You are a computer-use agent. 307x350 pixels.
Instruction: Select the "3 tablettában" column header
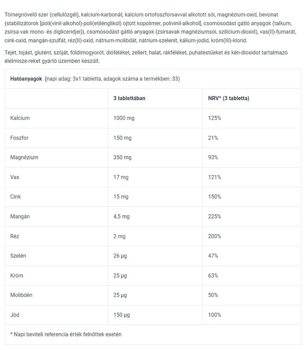[x=129, y=98]
